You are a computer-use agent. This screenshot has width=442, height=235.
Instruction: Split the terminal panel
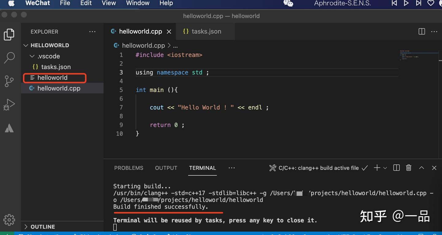pyautogui.click(x=396, y=168)
